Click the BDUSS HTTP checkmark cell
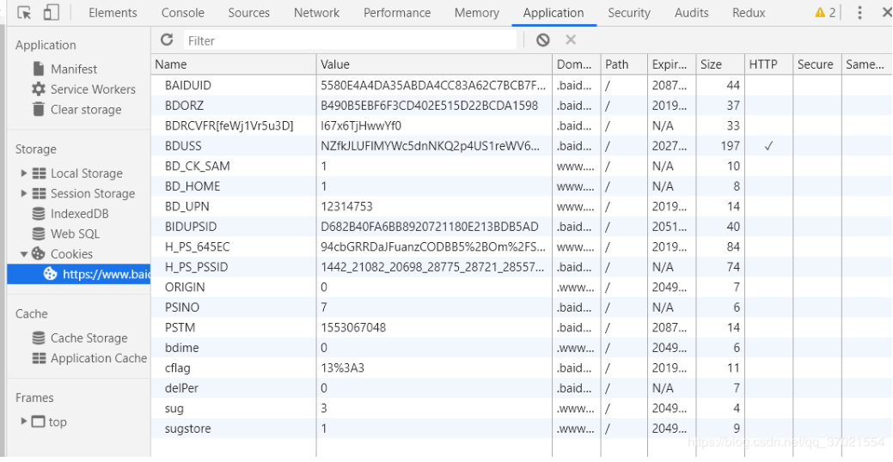 769,146
